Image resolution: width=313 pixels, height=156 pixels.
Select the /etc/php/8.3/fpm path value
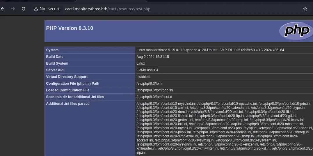coord(149,84)
